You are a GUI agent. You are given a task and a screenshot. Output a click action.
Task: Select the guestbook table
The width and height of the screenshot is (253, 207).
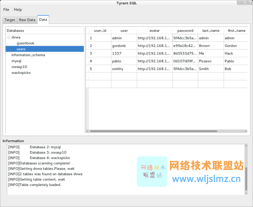pos(25,43)
